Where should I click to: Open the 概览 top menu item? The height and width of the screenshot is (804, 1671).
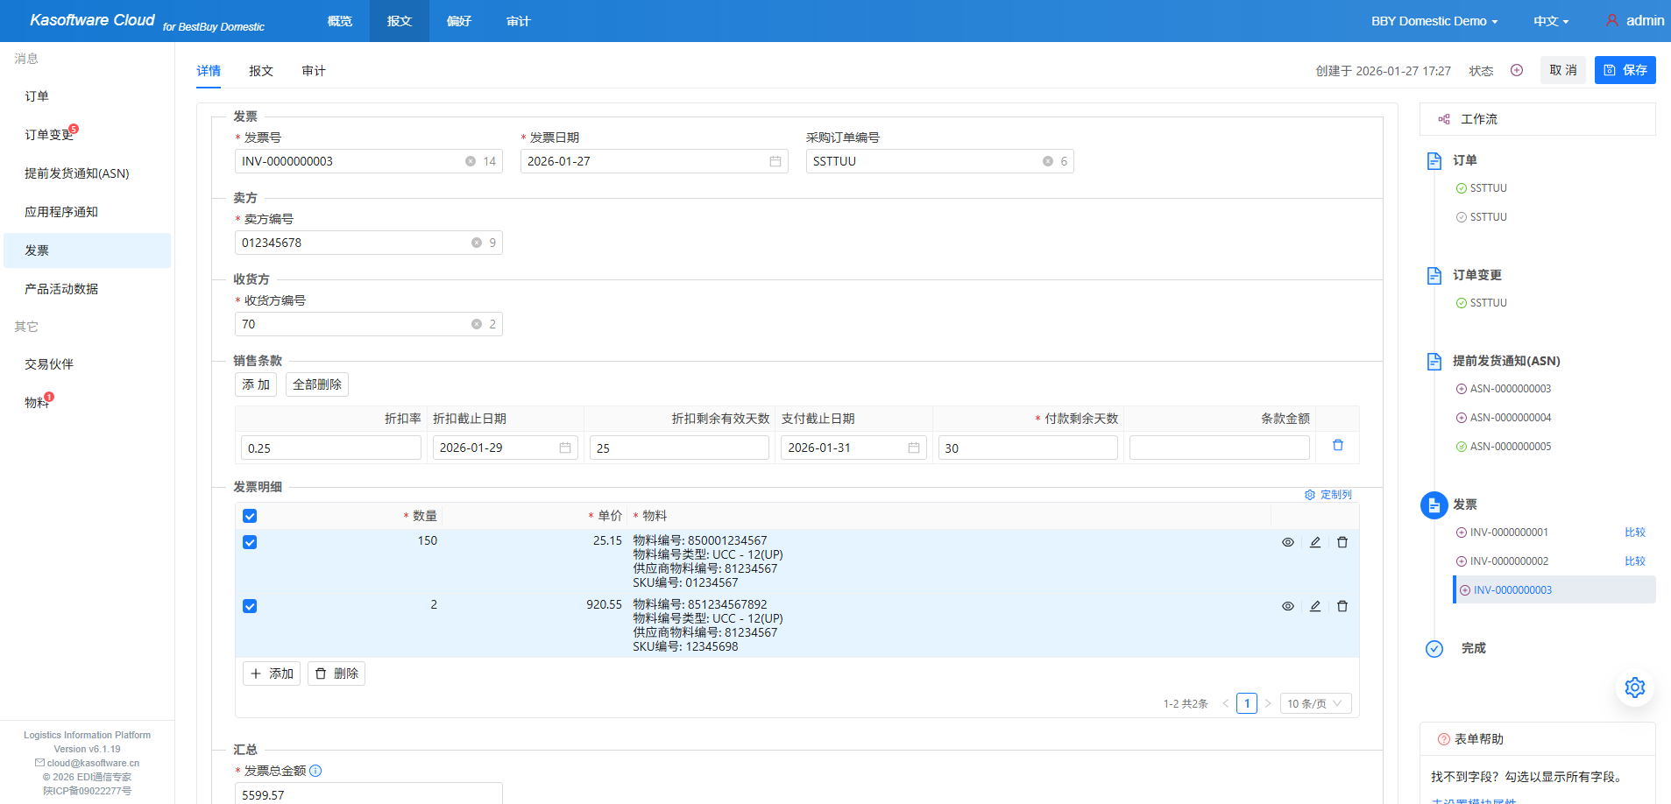[x=339, y=21]
